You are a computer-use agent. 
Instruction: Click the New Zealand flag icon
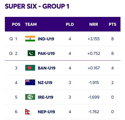click(30, 82)
